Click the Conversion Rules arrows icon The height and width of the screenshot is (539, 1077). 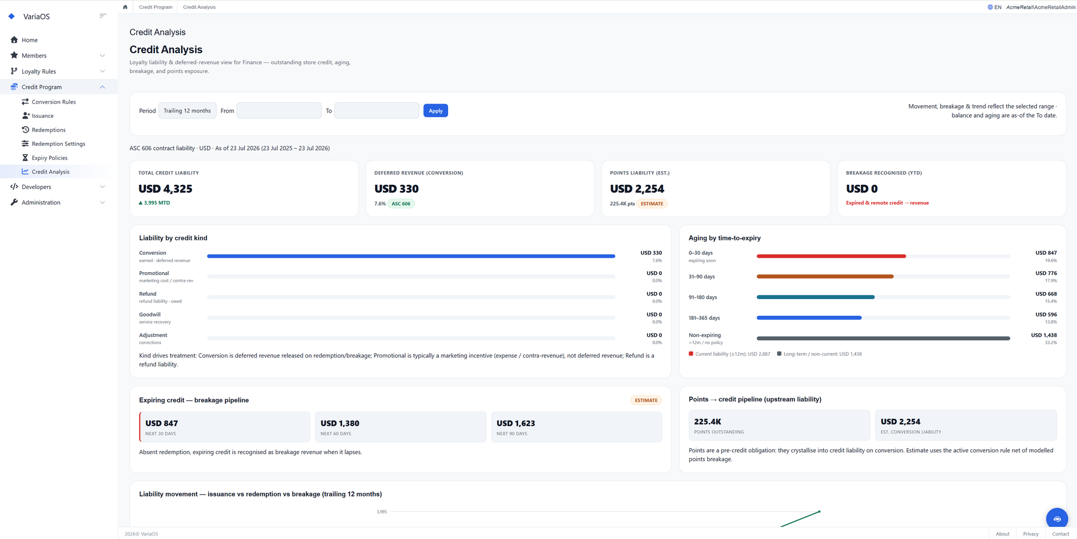(x=25, y=102)
